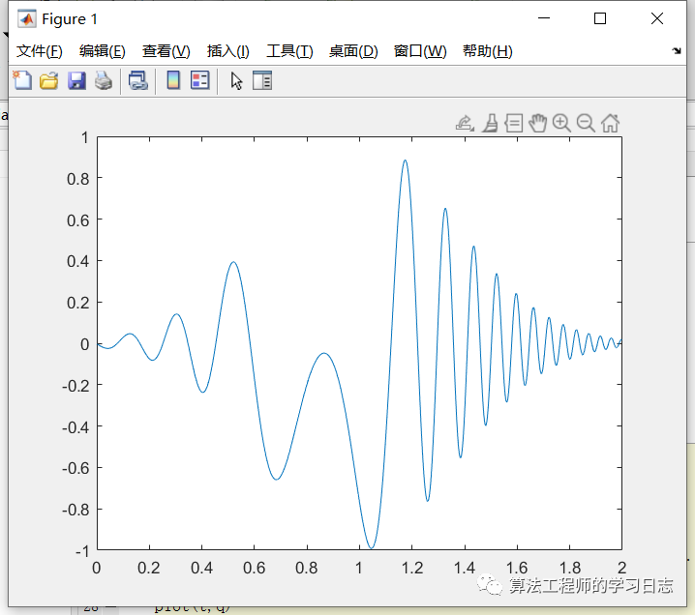
Task: Close the Figure 1 window
Action: (657, 18)
